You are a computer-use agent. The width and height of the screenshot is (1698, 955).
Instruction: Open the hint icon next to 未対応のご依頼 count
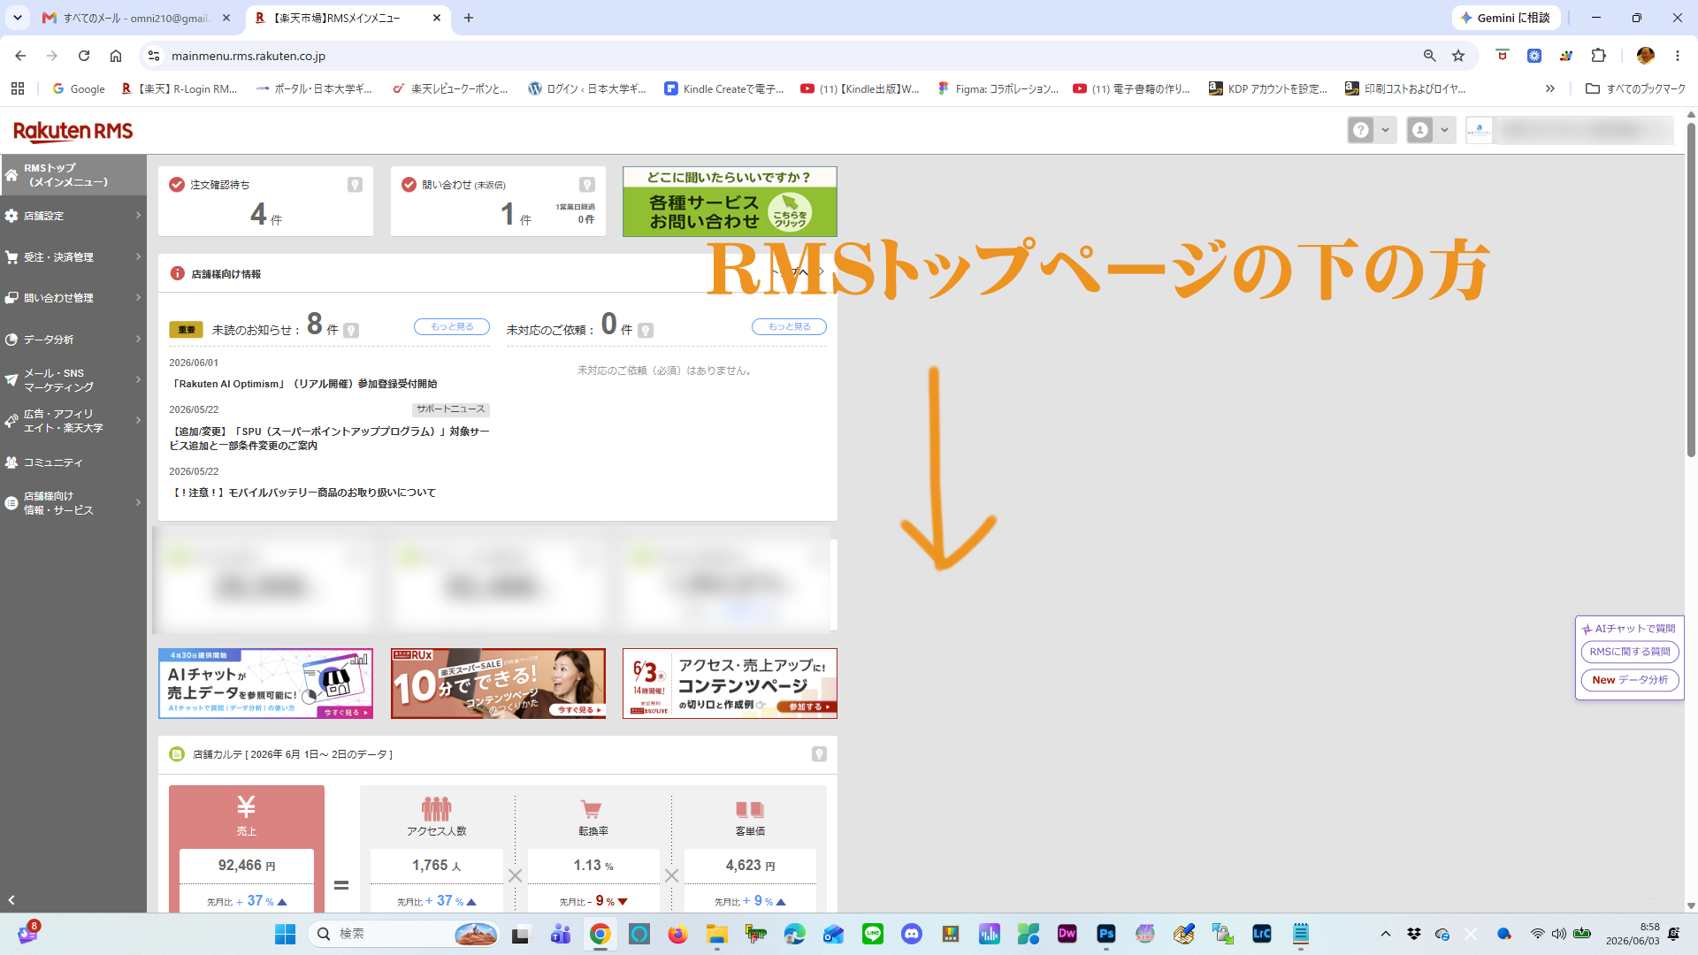tap(646, 331)
